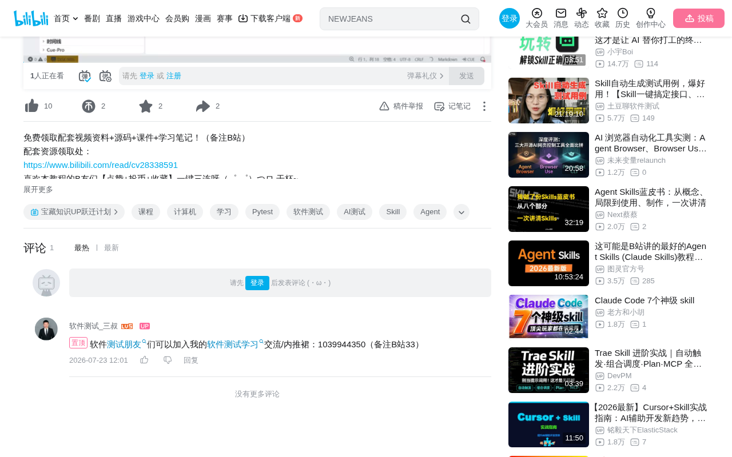
Task: Open danmaku settings icon
Action: (105, 76)
